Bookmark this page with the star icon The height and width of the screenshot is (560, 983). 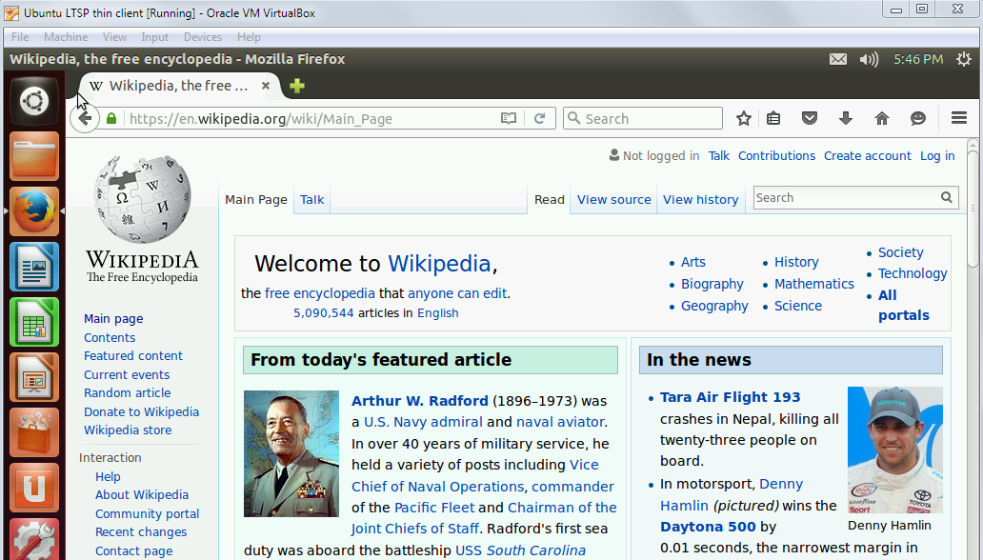(x=744, y=118)
